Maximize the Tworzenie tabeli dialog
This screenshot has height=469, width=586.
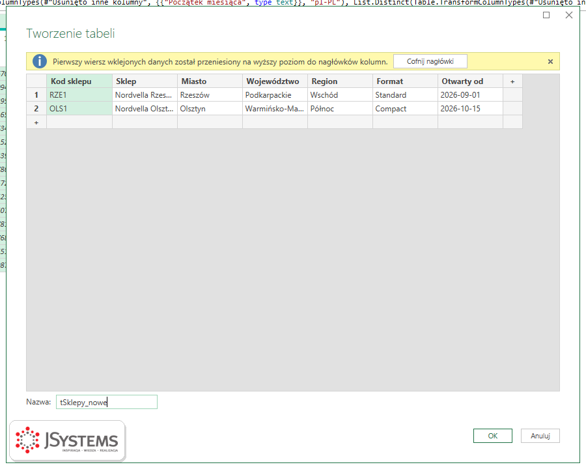coord(546,15)
